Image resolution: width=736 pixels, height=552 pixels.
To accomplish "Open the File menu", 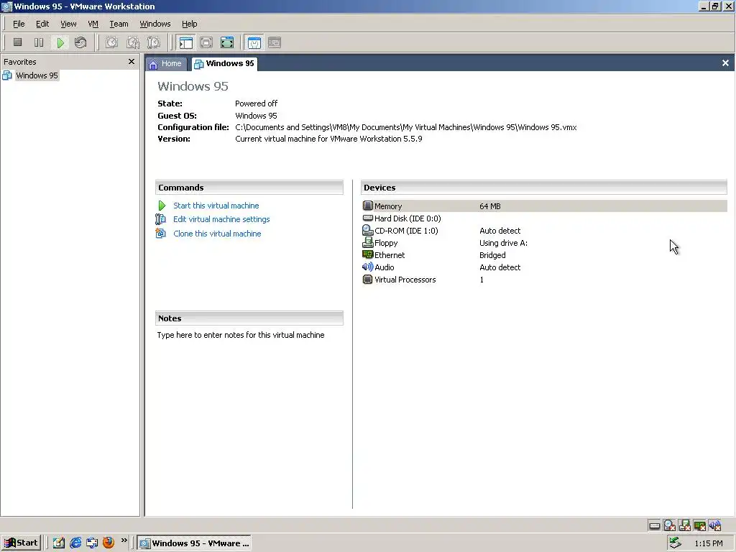I will (x=19, y=24).
